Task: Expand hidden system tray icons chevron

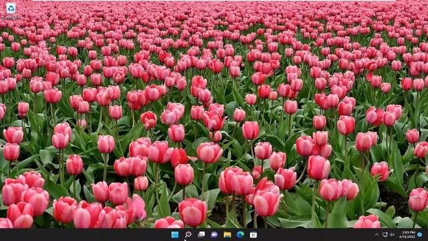Action: tap(377, 235)
